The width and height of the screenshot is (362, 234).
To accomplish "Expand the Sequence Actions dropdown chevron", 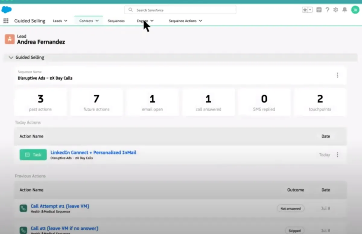I will click(x=200, y=21).
